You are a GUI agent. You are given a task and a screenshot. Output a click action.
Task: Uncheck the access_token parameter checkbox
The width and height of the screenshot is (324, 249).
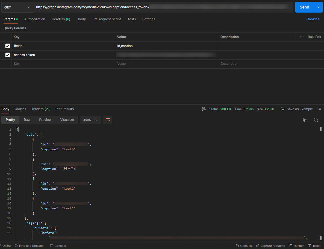click(x=8, y=55)
